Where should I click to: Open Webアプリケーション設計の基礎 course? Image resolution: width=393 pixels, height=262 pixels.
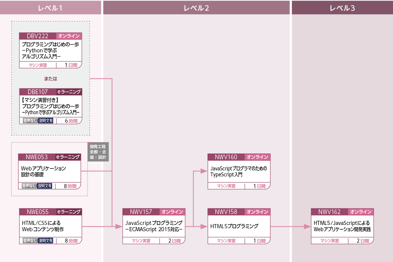(44, 171)
